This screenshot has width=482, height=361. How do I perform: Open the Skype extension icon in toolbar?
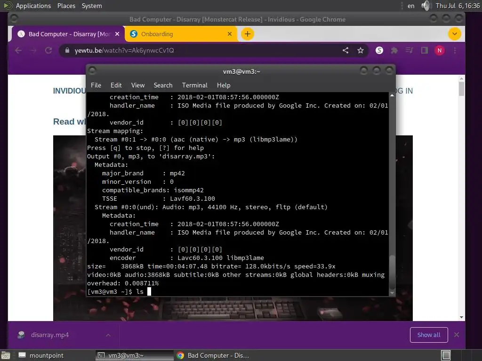379,50
